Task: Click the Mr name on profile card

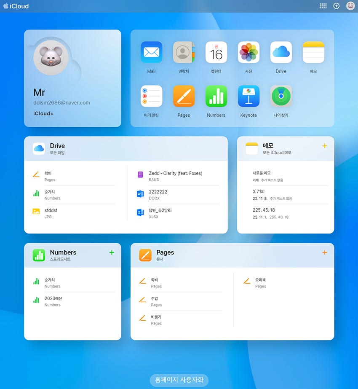Action: [x=39, y=93]
